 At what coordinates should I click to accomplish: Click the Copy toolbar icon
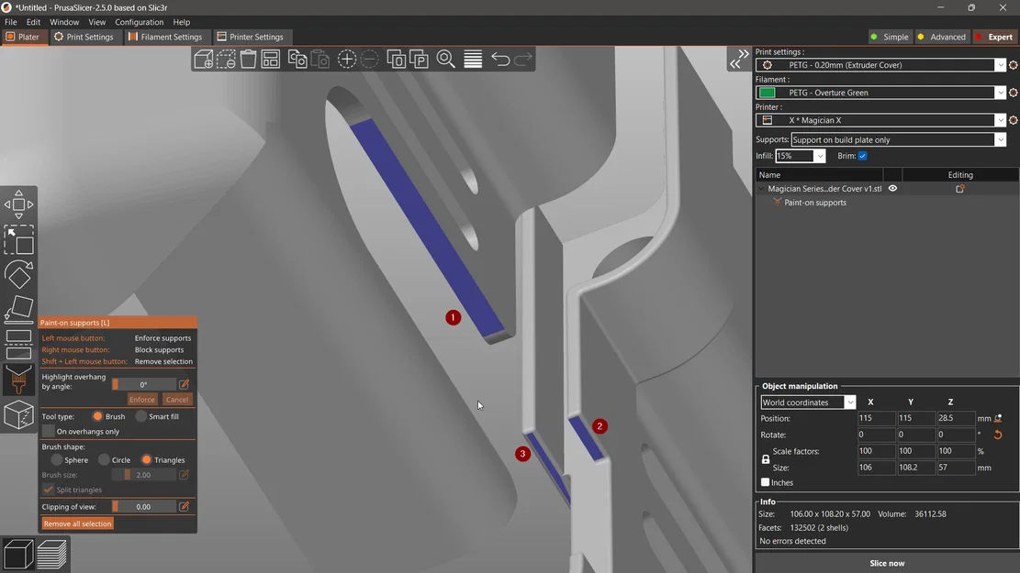pyautogui.click(x=297, y=59)
